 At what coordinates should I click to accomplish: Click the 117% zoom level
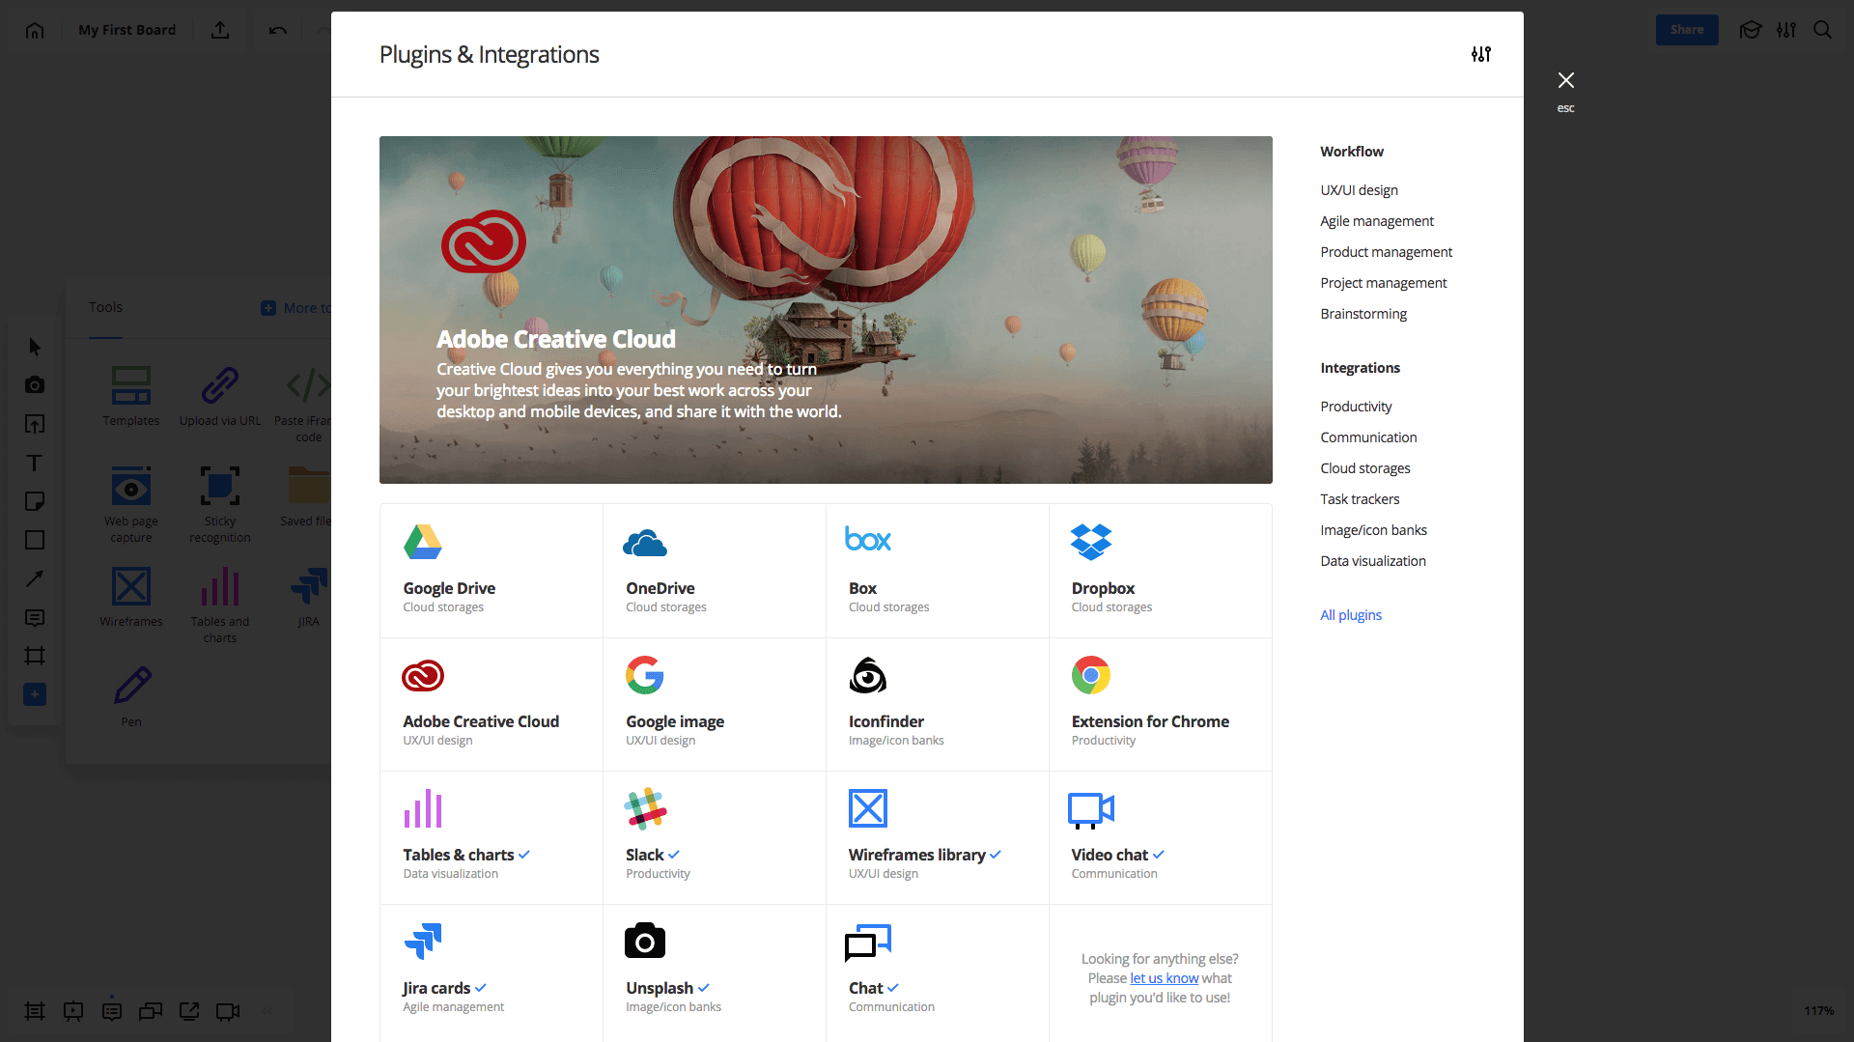point(1818,1011)
